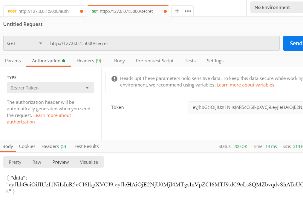The height and width of the screenshot is (204, 303).
Task: Click the TYPE label in Authorization panel
Action: coord(12,78)
